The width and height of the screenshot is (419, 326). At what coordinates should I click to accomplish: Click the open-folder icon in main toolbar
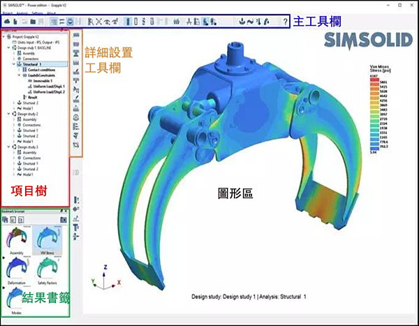point(33,22)
